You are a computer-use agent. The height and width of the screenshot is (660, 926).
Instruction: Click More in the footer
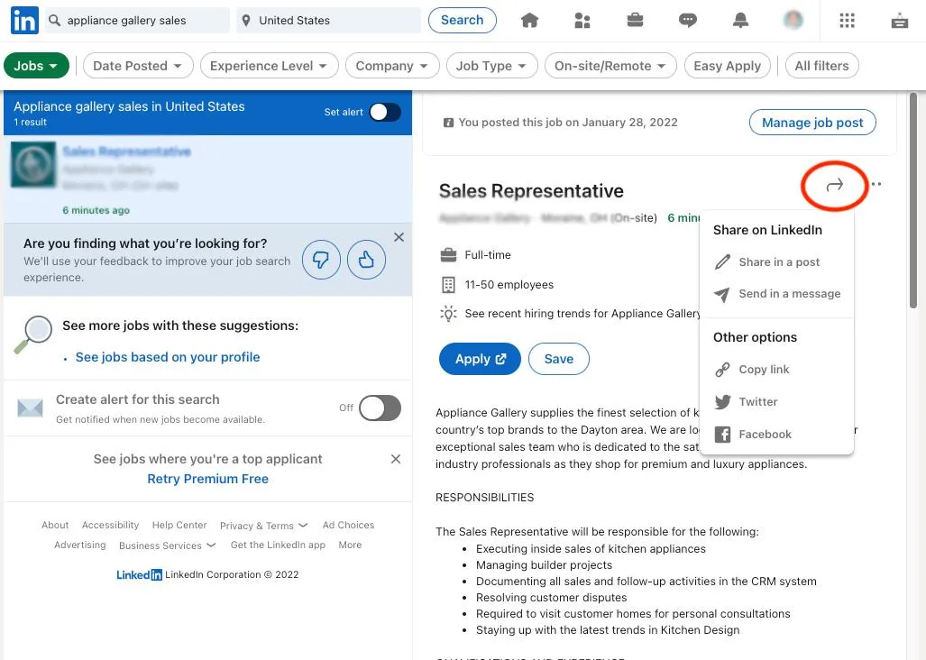(x=350, y=545)
